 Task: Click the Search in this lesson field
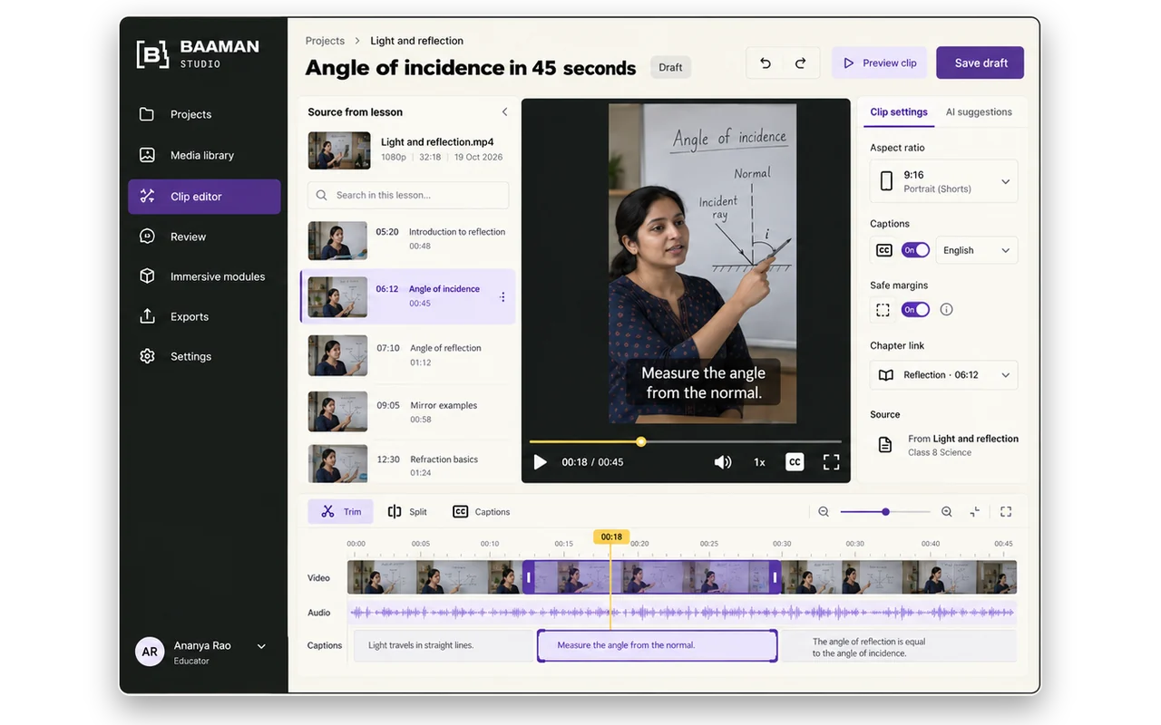[408, 195]
